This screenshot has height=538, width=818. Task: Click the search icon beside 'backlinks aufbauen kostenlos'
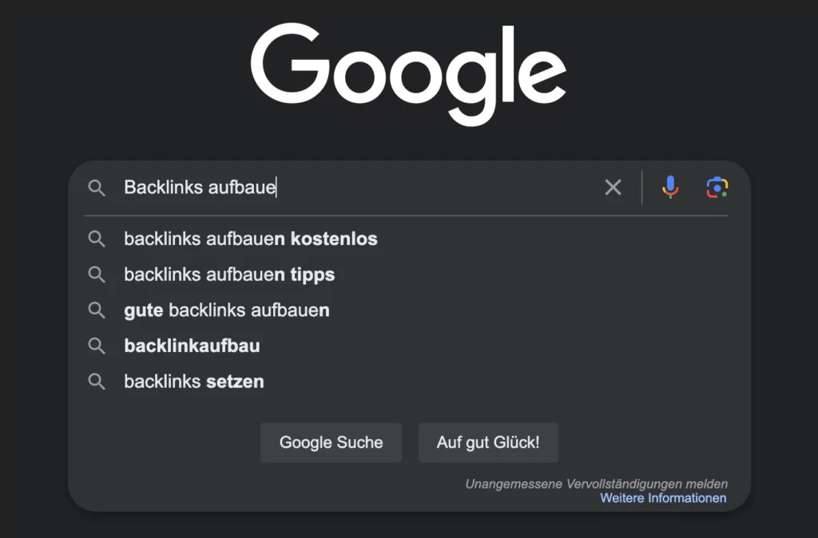[x=97, y=239]
